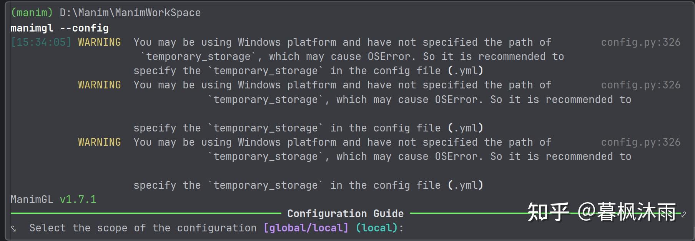This screenshot has width=695, height=241.
Task: Click the (manim) environment label
Action: 32,13
